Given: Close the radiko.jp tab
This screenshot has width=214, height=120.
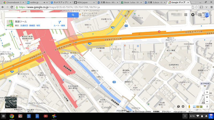Looking at the screenshot, I should pyautogui.click(x=47, y=2).
